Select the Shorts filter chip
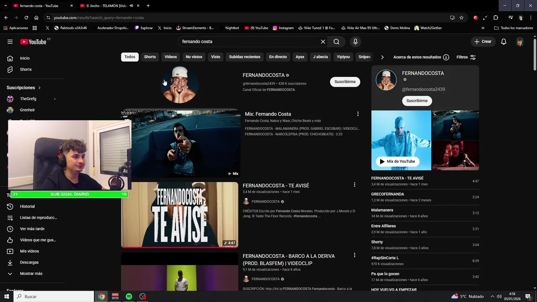Screen dimensions: 537x302 click(150, 57)
